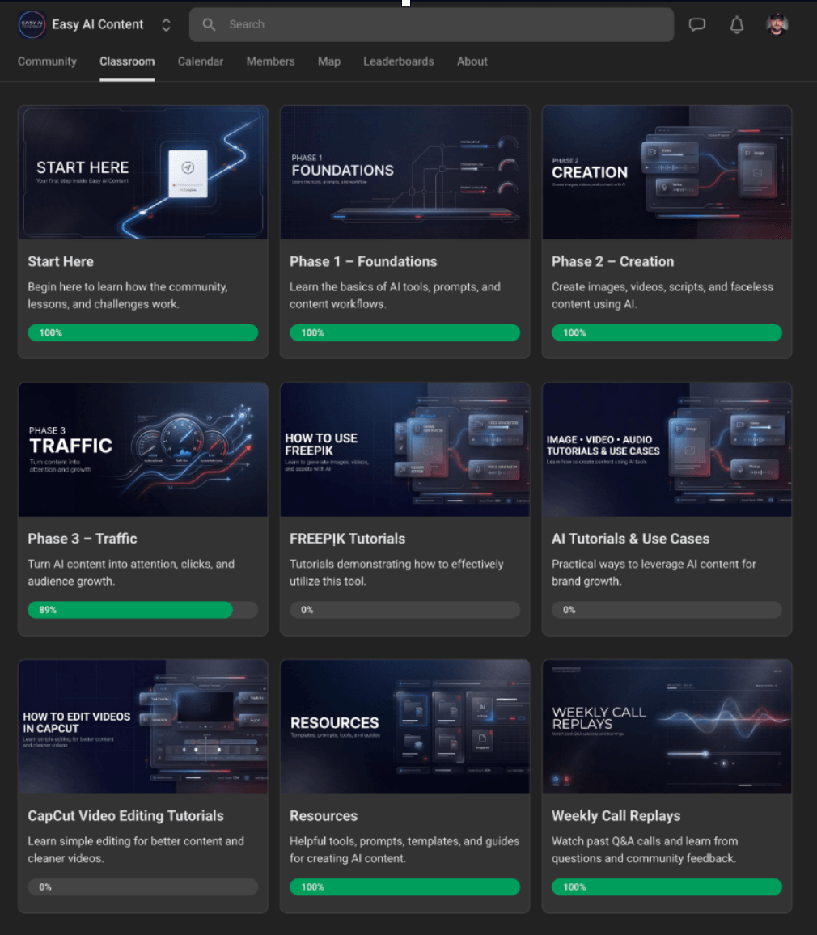
Task: Select the Classroom tab
Action: tap(127, 61)
